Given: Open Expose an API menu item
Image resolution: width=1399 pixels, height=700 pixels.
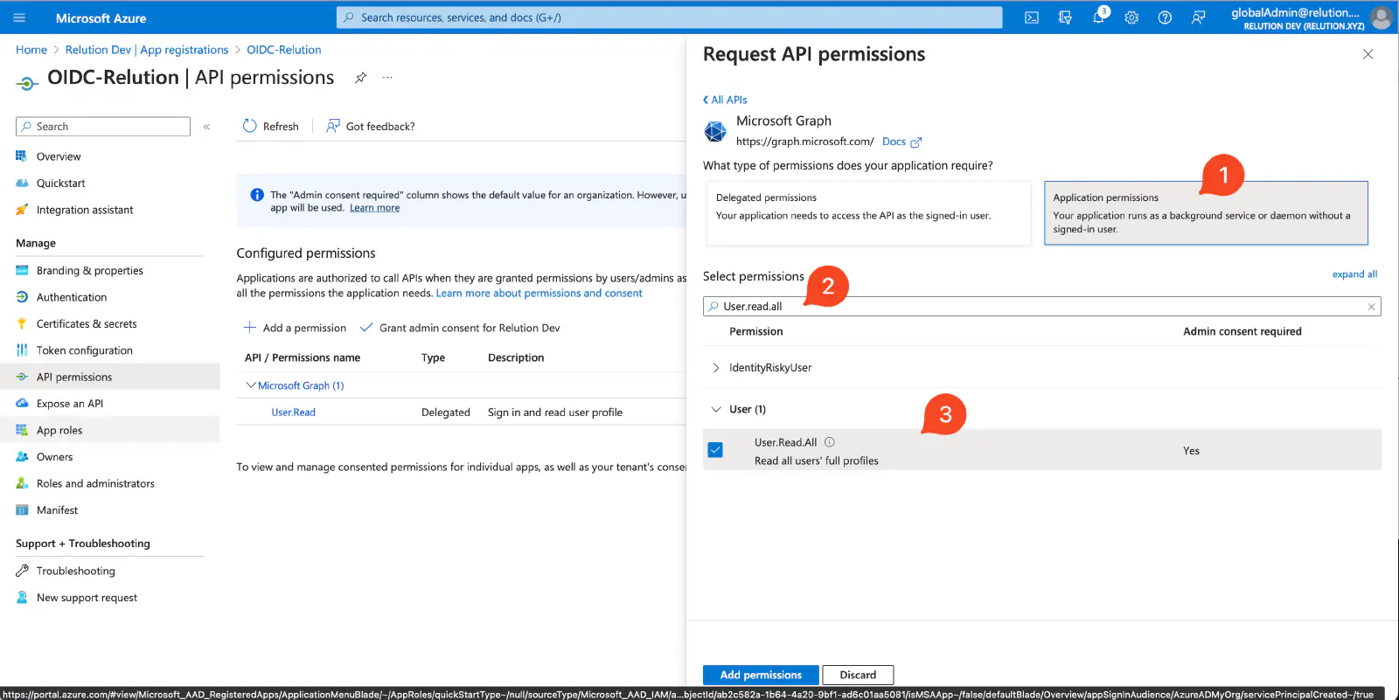Looking at the screenshot, I should (x=70, y=404).
